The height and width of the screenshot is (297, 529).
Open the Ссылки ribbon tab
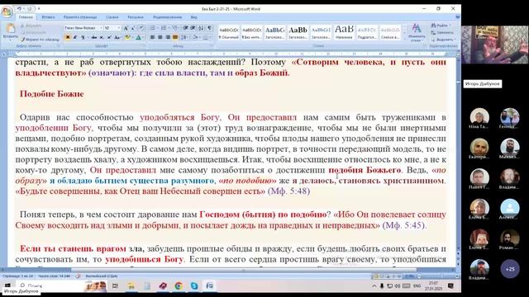[112, 16]
